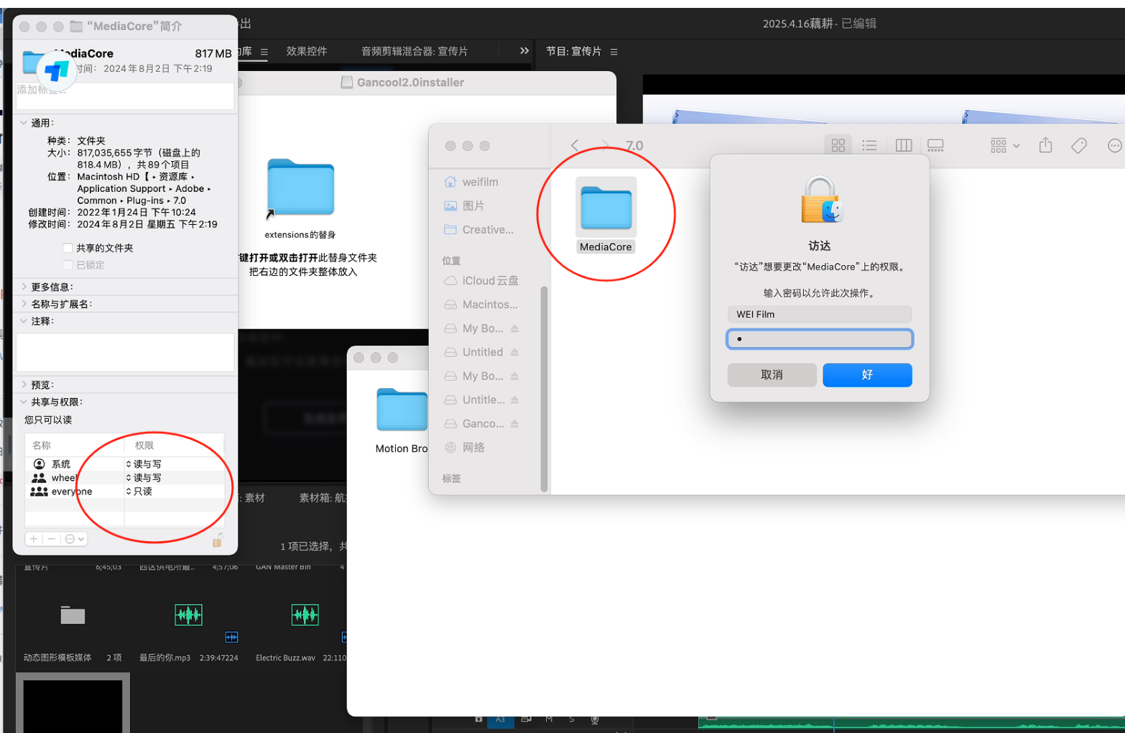
Task: Eject the Untitle... drive in sidebar
Action: coord(514,400)
